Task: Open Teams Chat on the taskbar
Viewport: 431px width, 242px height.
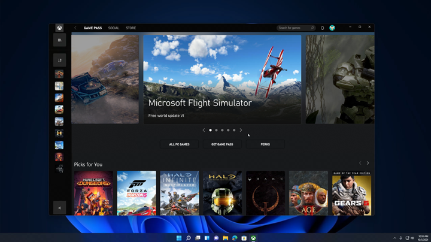Action: tap(216, 238)
